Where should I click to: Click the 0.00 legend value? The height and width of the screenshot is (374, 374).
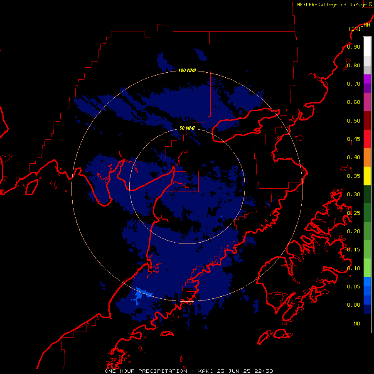click(354, 305)
